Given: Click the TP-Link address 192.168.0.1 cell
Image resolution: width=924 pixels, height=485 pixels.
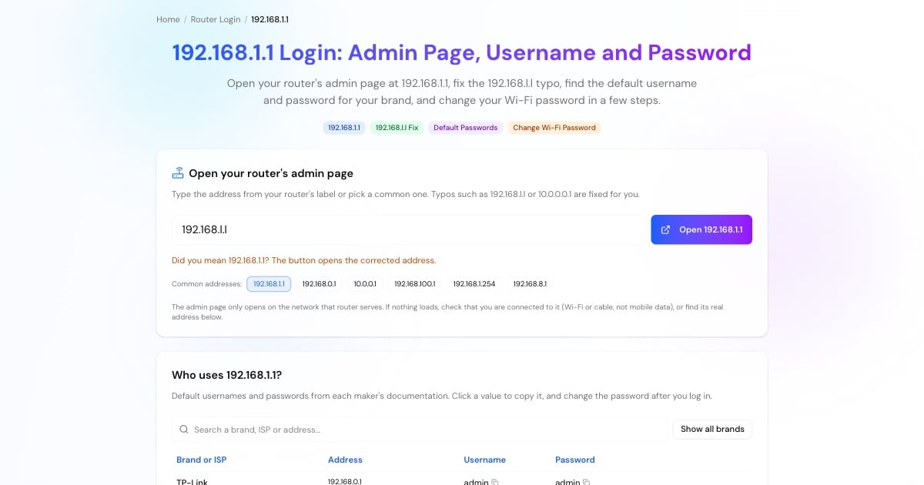Looking at the screenshot, I should (345, 482).
